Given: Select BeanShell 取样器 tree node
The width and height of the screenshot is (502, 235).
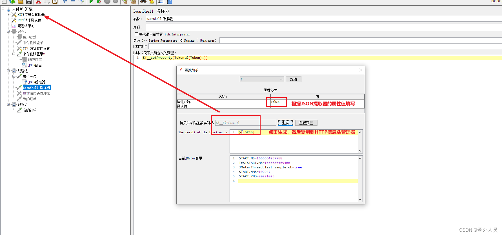Looking at the screenshot, I should 37,88.
